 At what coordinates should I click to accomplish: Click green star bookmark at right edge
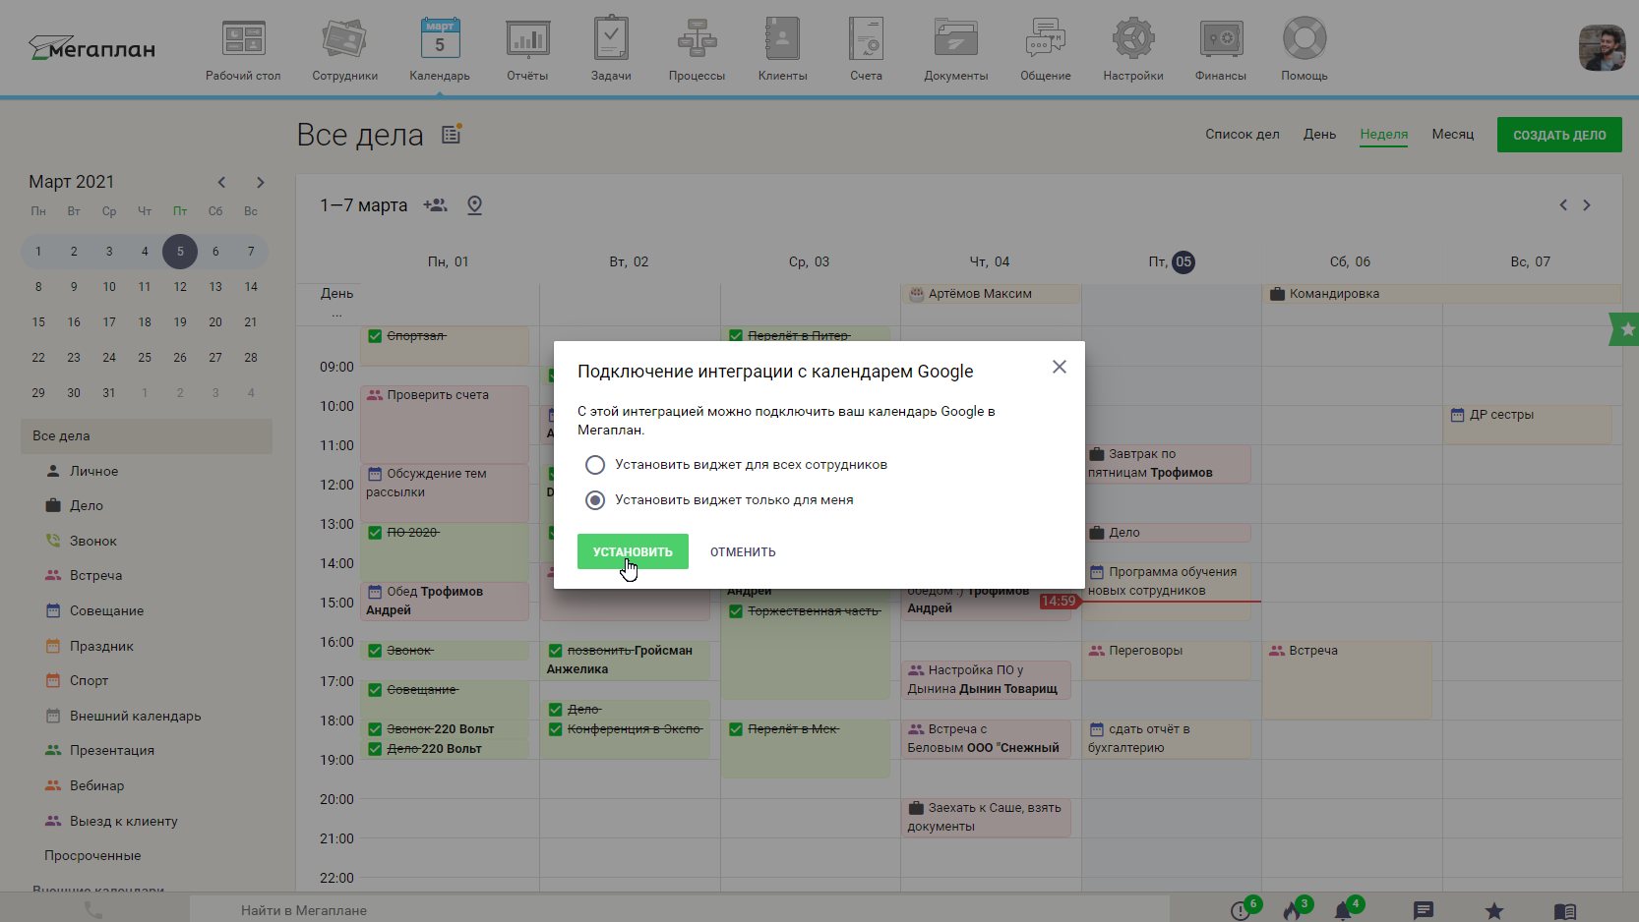[1625, 329]
